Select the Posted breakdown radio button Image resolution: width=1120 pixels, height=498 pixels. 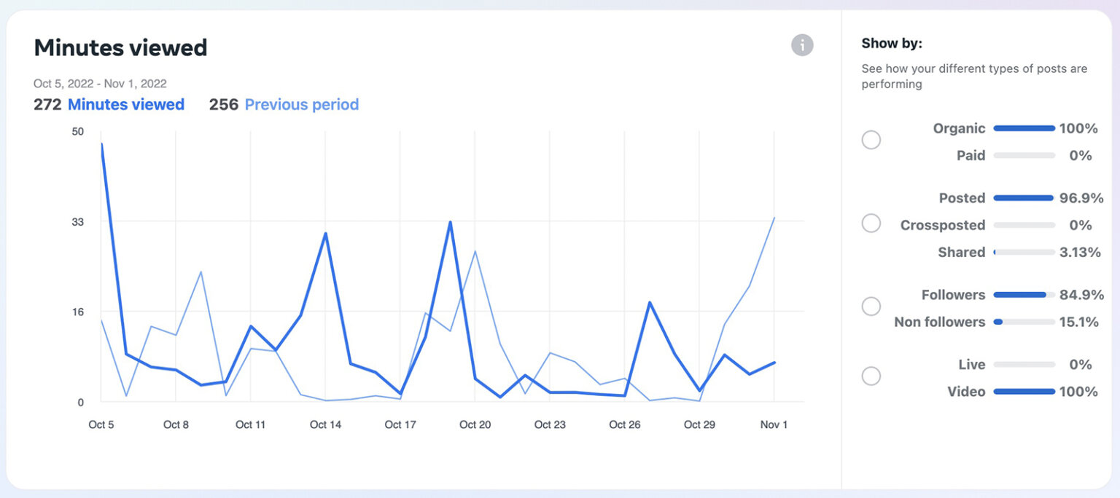pyautogui.click(x=871, y=224)
